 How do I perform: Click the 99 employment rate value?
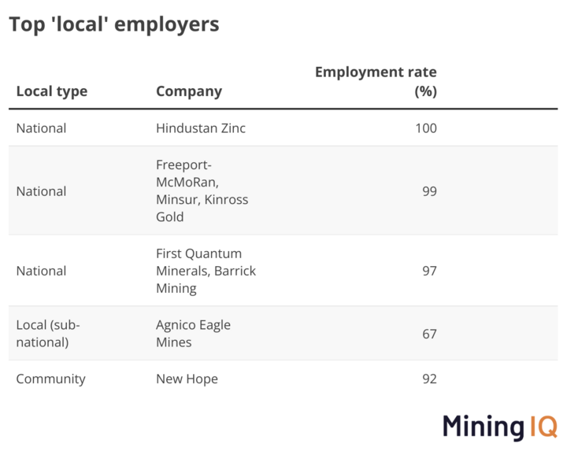tap(429, 190)
